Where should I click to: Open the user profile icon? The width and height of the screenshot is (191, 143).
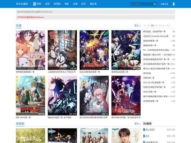coord(173,4)
